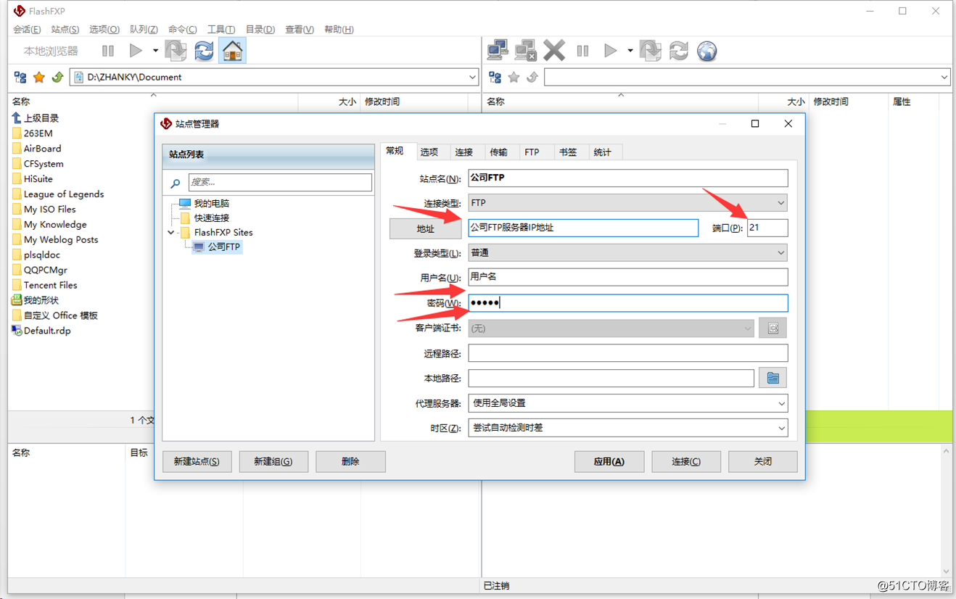Click the 连接(C) button
956x599 pixels.
tap(686, 461)
